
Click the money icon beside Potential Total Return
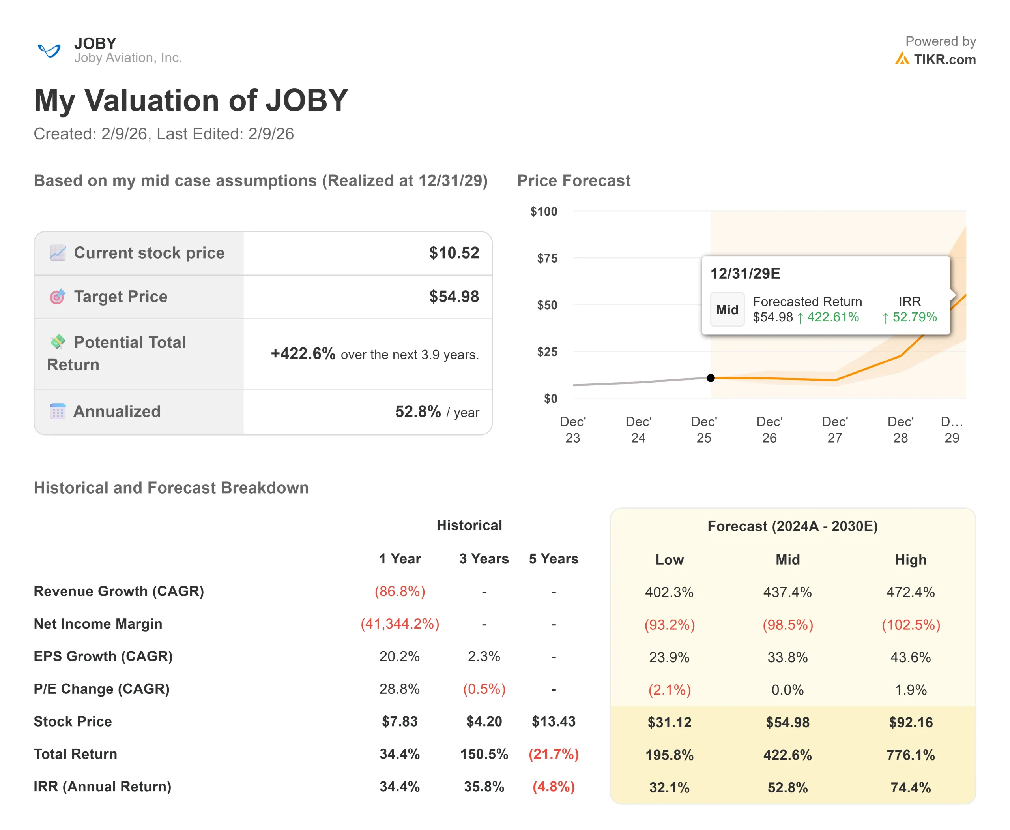(58, 342)
